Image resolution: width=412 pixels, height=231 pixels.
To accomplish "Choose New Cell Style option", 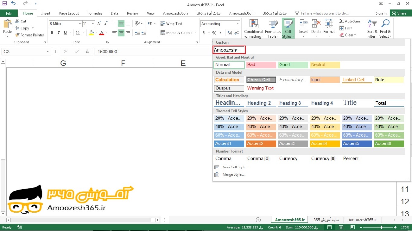I will coord(235,167).
